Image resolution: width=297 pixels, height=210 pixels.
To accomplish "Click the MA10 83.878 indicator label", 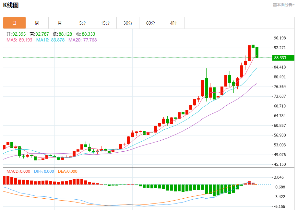I will click(50, 40).
